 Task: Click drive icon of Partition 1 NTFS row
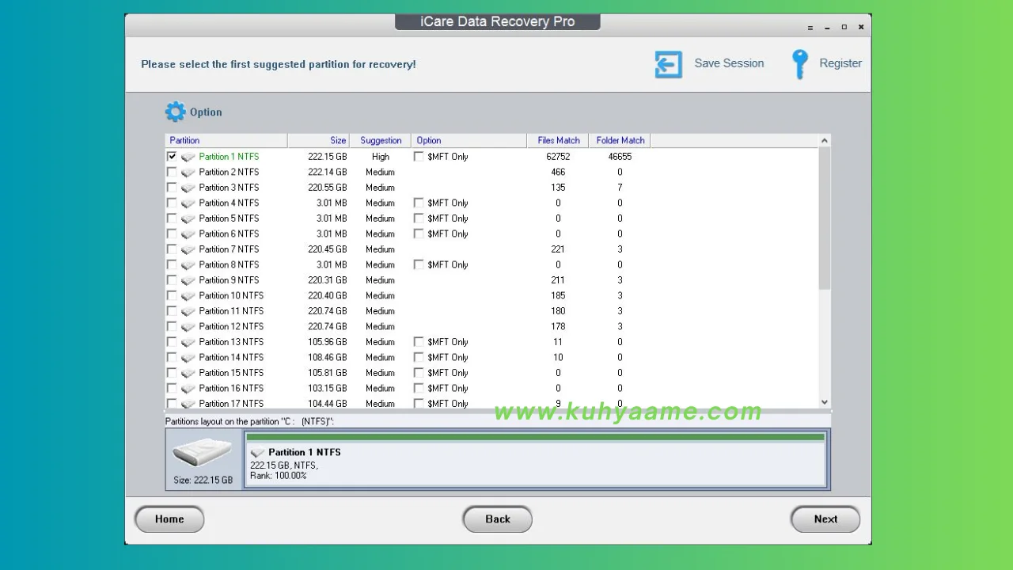click(188, 157)
